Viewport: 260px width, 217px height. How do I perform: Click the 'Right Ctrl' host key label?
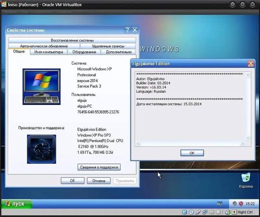point(245,212)
